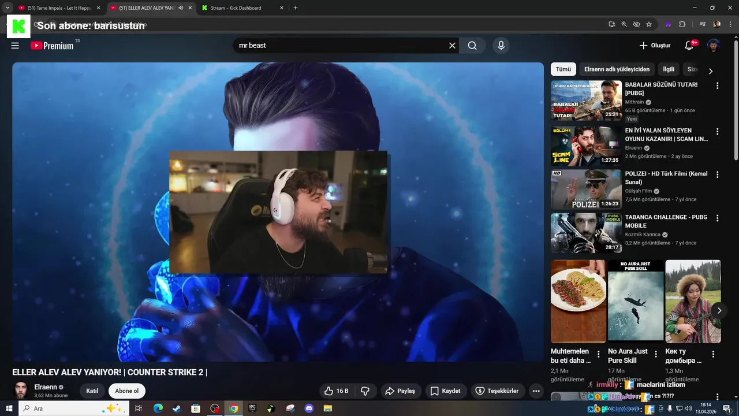This screenshot has height=416, width=739.
Task: Open the page zoom icon in address bar
Action: click(624, 24)
